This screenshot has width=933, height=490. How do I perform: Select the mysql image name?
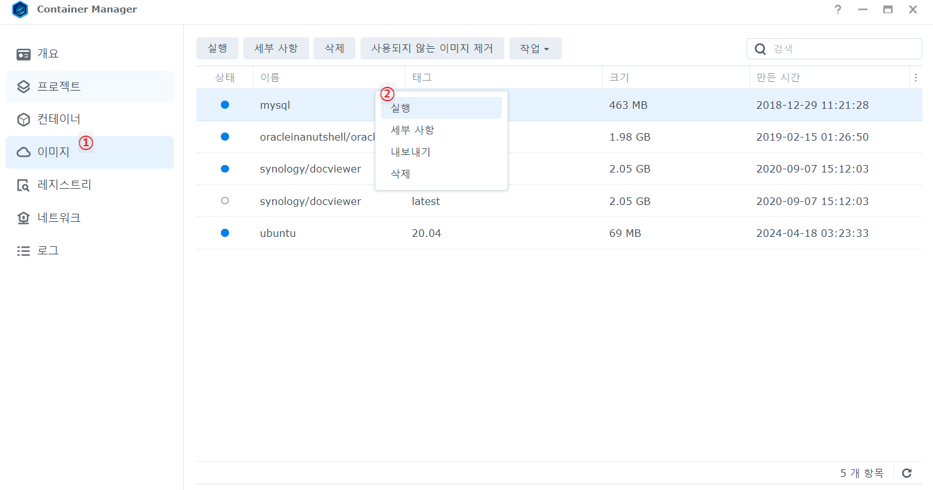(275, 105)
